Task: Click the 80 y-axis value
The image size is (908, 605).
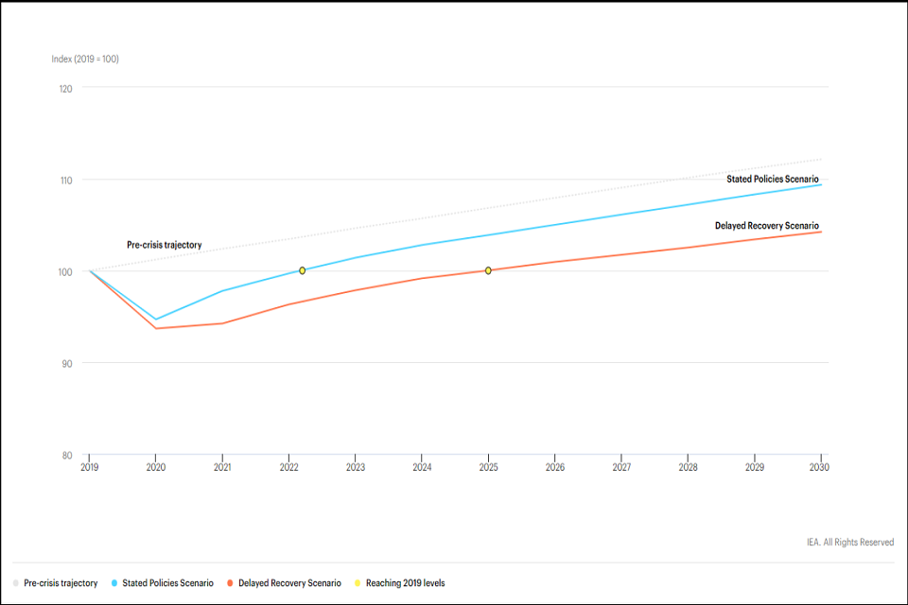Action: coord(66,455)
